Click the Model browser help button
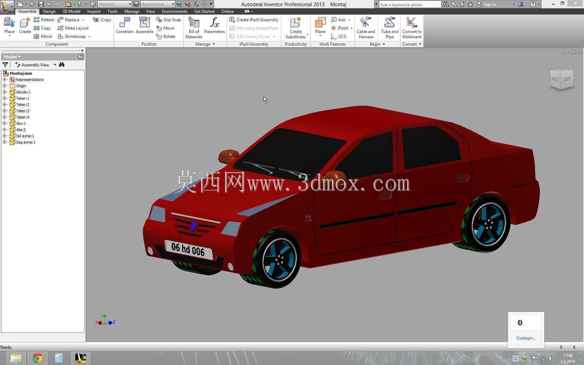This screenshot has height=365, width=584. pos(81,56)
